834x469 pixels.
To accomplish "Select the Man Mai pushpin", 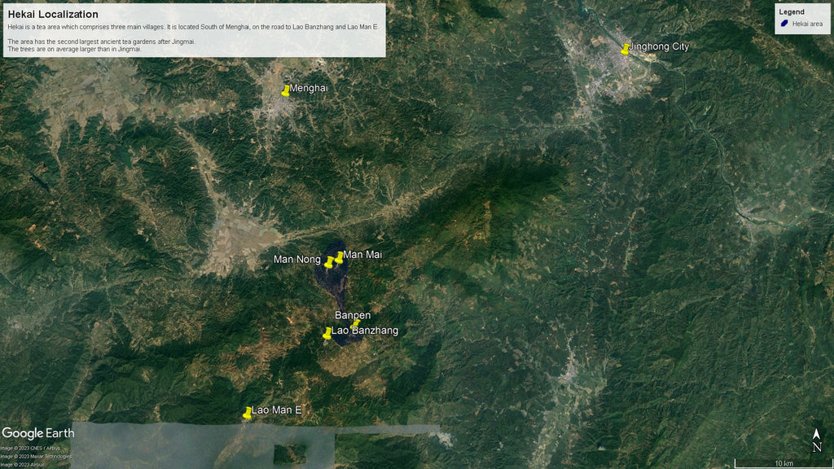I will click(x=339, y=257).
